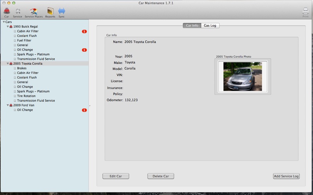Image resolution: width=313 pixels, height=195 pixels.
Task: Select Fuel Filter under Buick Regal
Action: (x=24, y=41)
